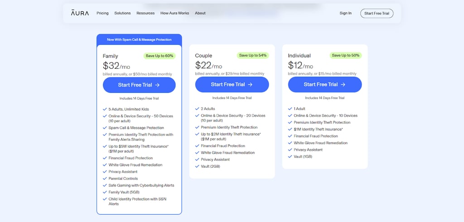Click 'Privacy Assistant' in Individual plan
The image size is (464, 222).
[308, 150]
